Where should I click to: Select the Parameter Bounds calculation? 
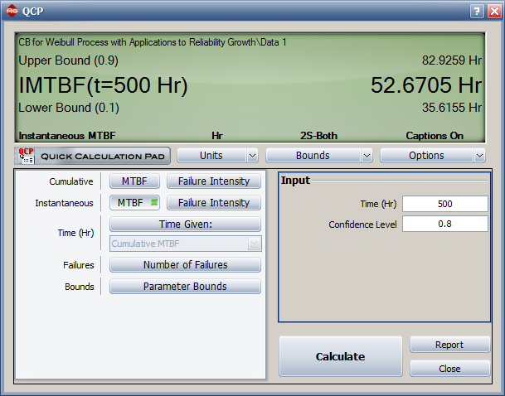185,287
